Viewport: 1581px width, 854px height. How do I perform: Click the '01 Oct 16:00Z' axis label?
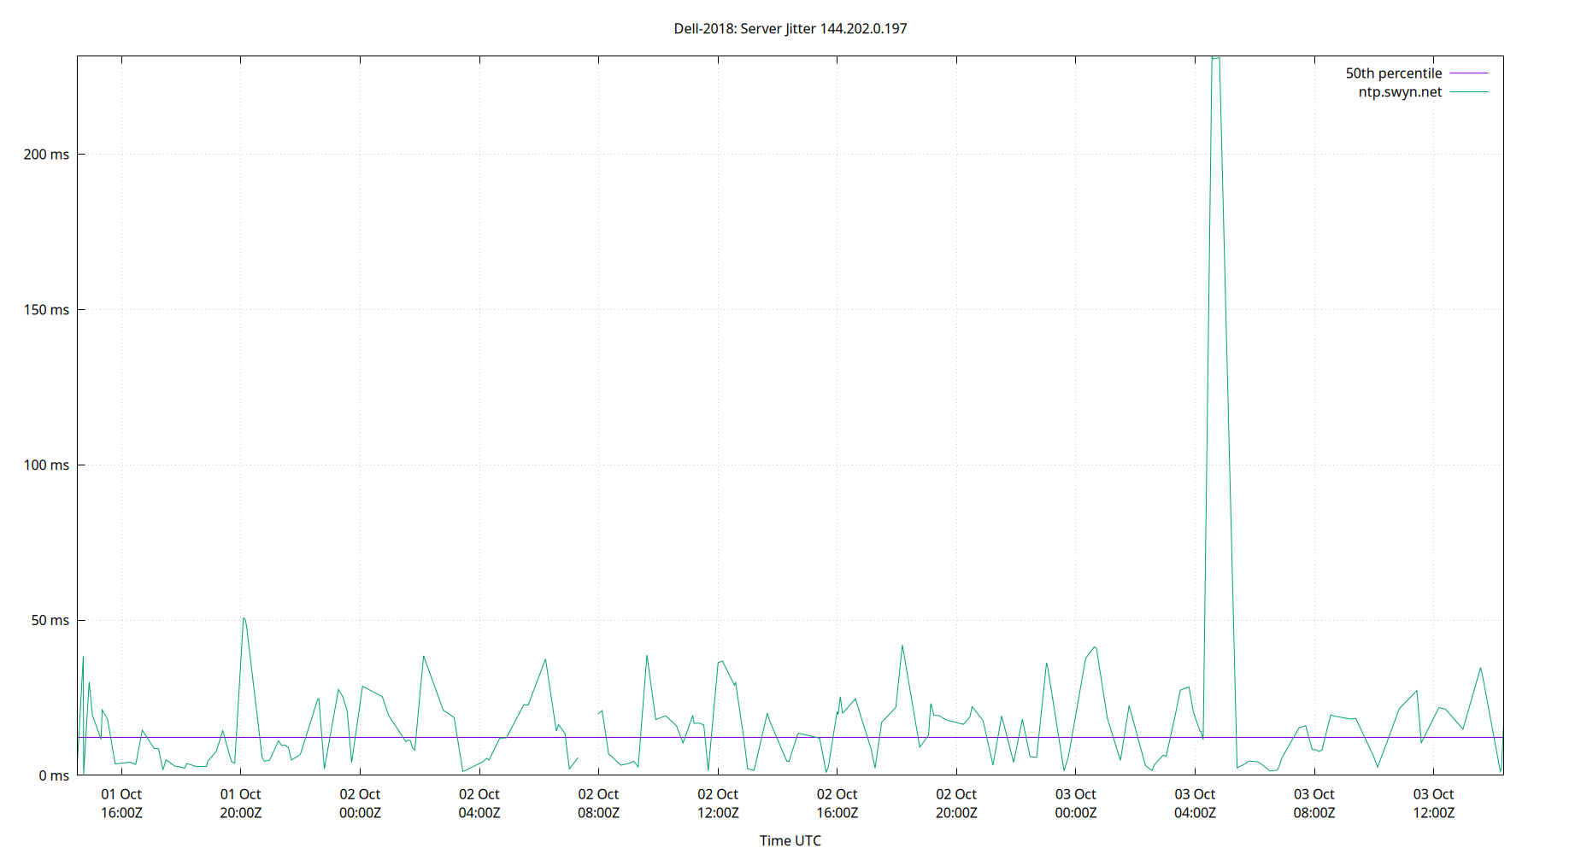pyautogui.click(x=121, y=804)
